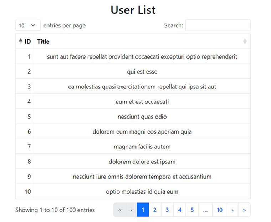Click inside the Search input field
Viewport: 271px width, 222px height.
point(218,26)
